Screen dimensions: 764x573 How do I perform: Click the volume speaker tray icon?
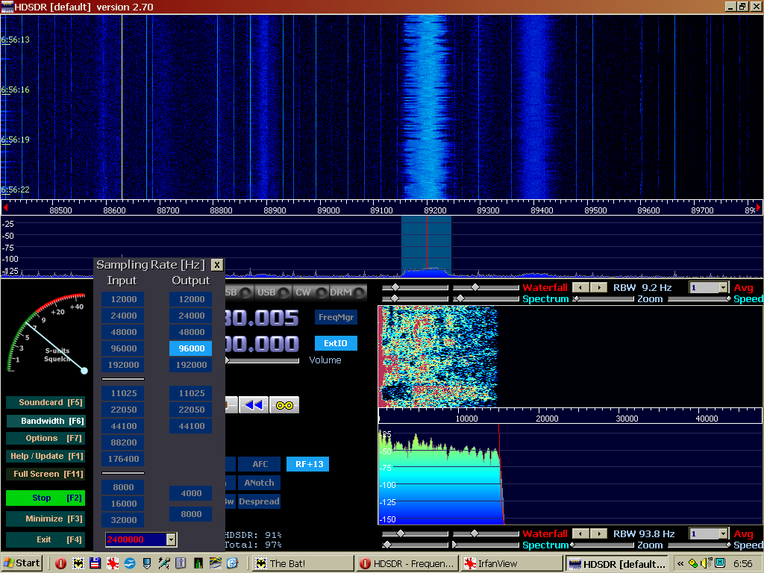click(x=705, y=563)
